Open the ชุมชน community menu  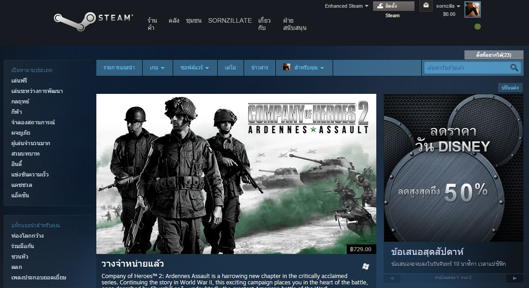(x=194, y=20)
